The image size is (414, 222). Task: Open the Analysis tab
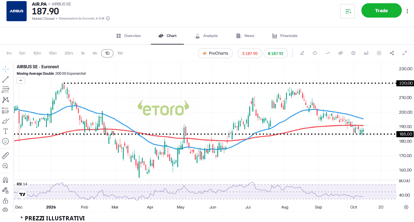point(207,36)
